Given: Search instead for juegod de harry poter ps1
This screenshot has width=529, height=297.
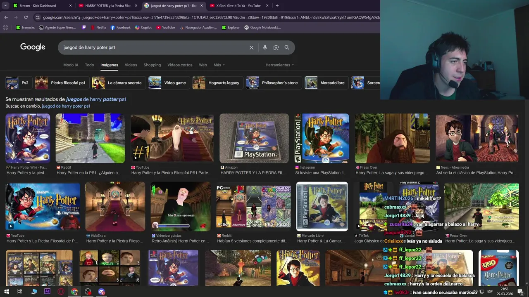Looking at the screenshot, I should pyautogui.click(x=66, y=106).
